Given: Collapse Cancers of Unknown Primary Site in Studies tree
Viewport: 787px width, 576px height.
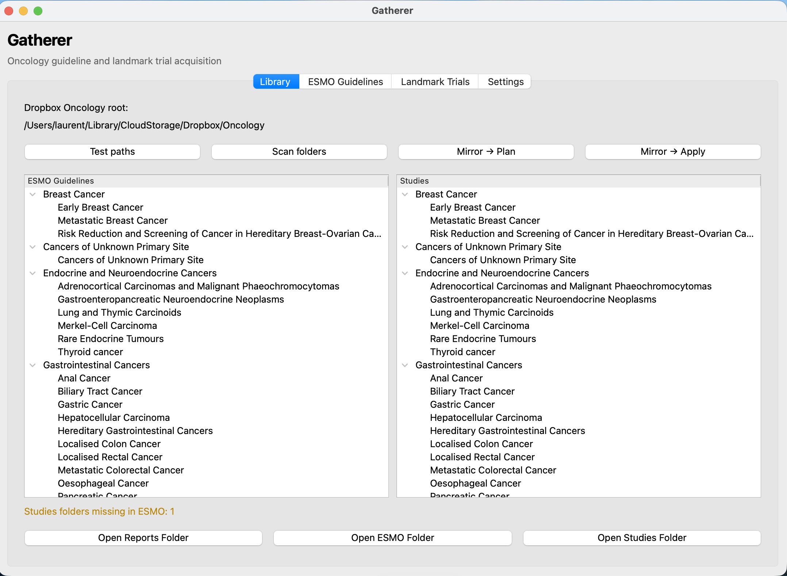Looking at the screenshot, I should pyautogui.click(x=405, y=247).
